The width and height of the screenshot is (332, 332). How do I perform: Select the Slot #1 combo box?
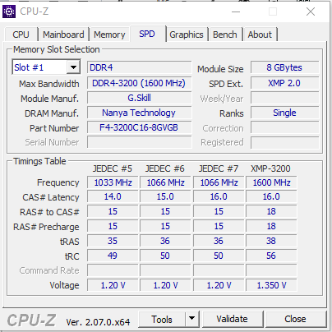pos(46,67)
